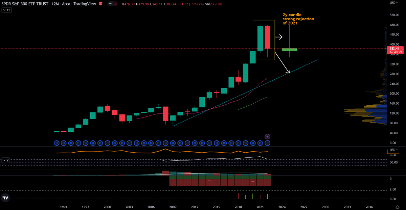Screen dimensions: 406x210
Task: Click the dividend D marker for 2006
Action: pos(151,143)
